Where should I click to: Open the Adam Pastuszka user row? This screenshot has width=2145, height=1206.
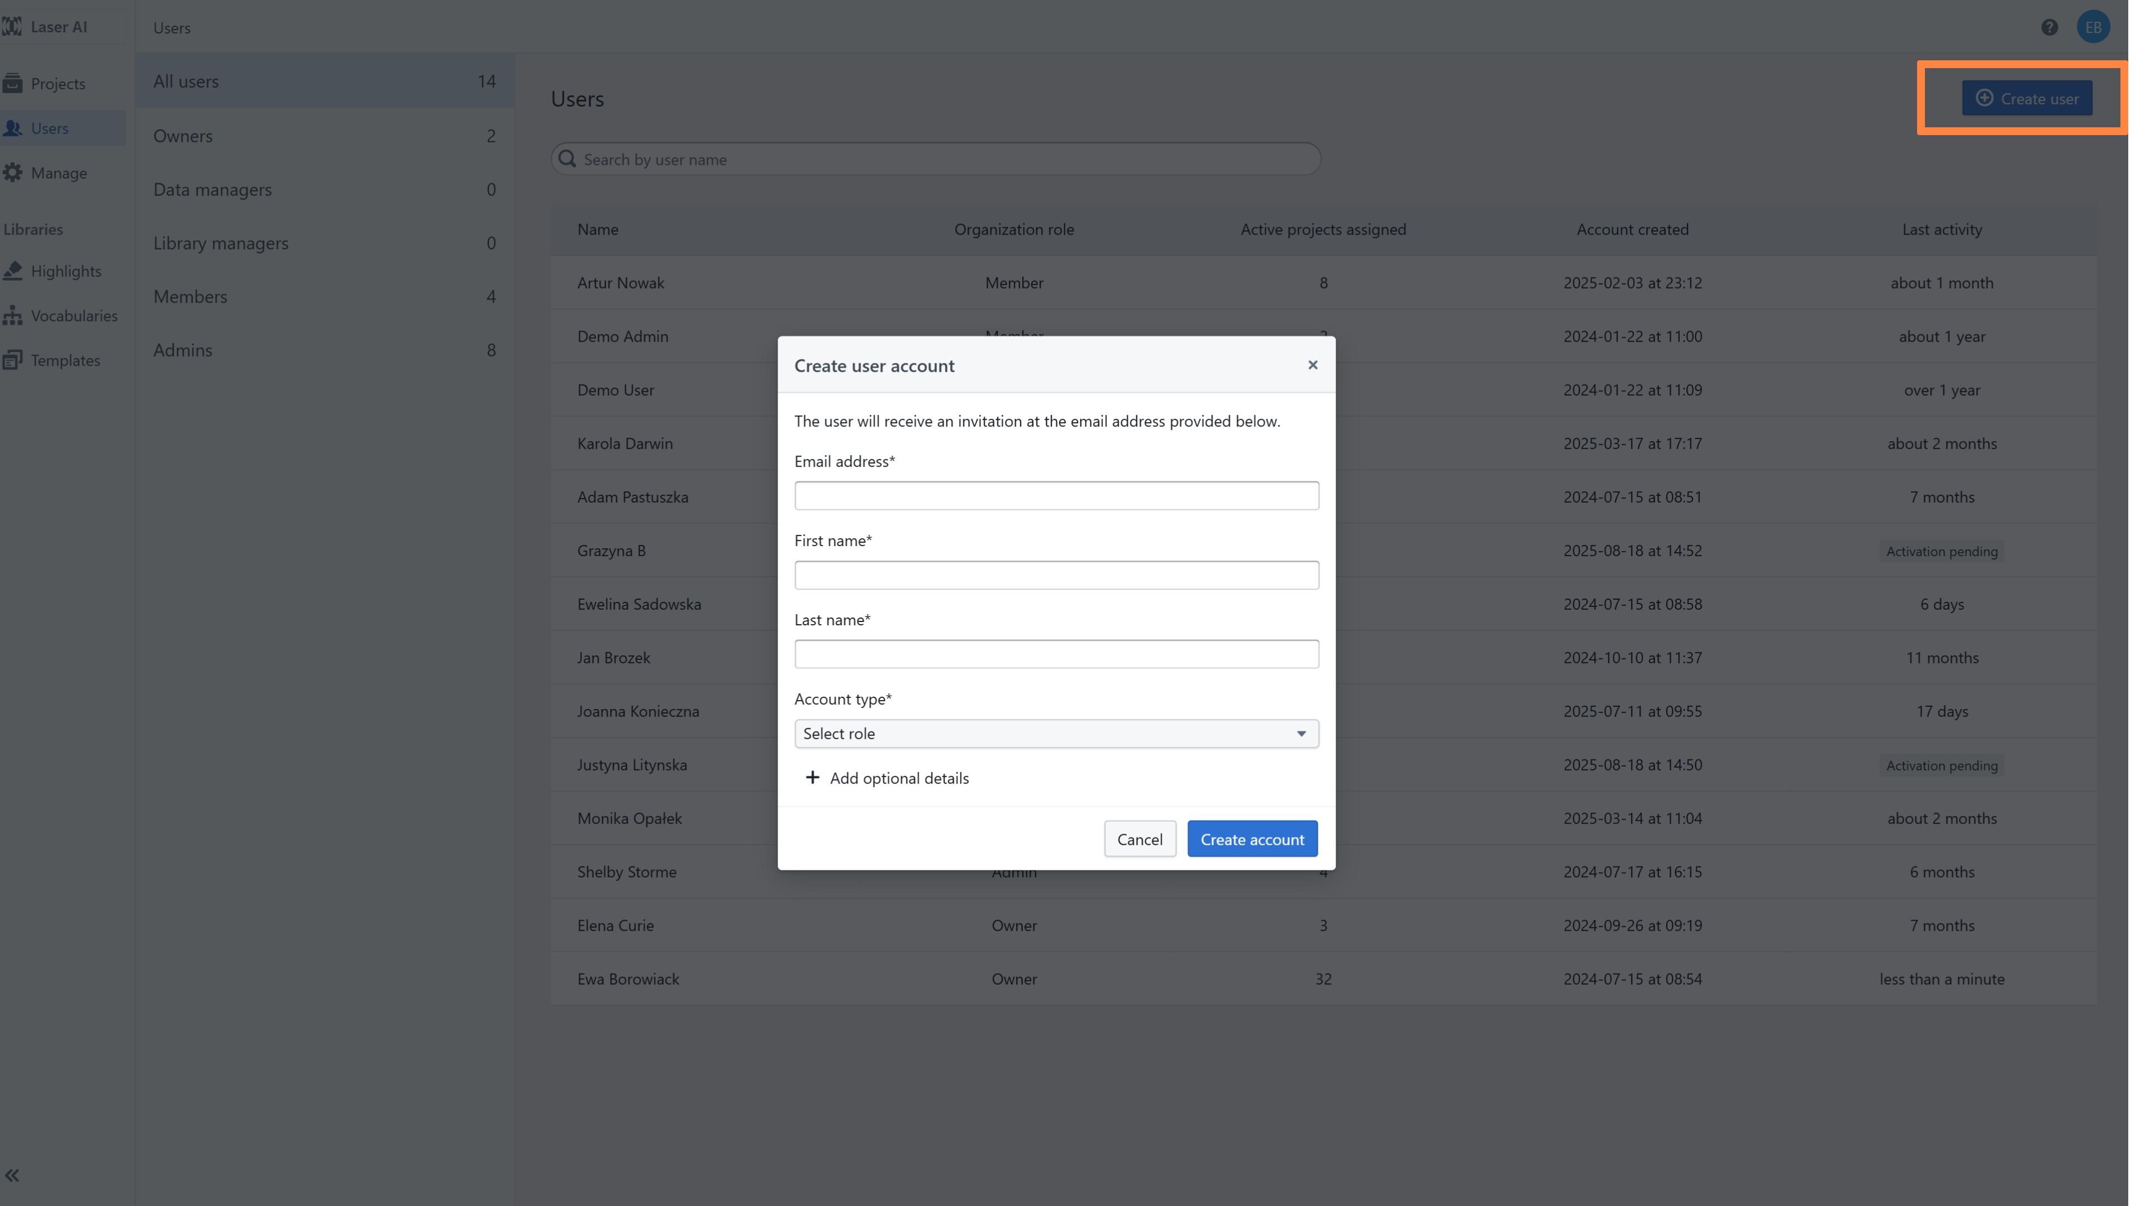click(1323, 497)
